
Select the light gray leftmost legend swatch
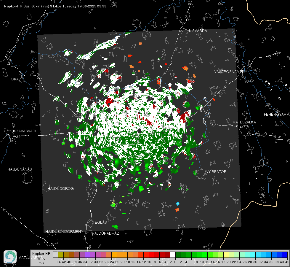pos(55,255)
